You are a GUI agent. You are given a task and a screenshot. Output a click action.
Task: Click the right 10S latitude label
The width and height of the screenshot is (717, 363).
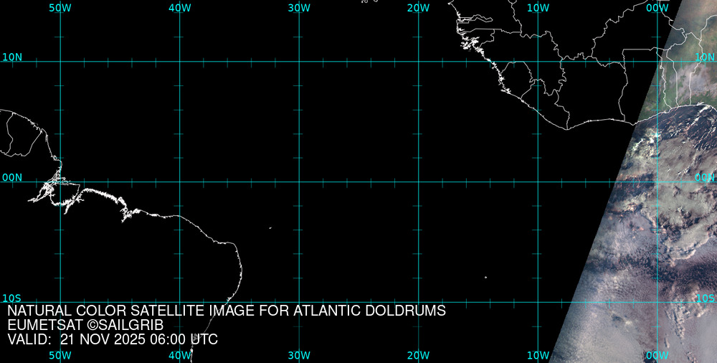(x=706, y=298)
